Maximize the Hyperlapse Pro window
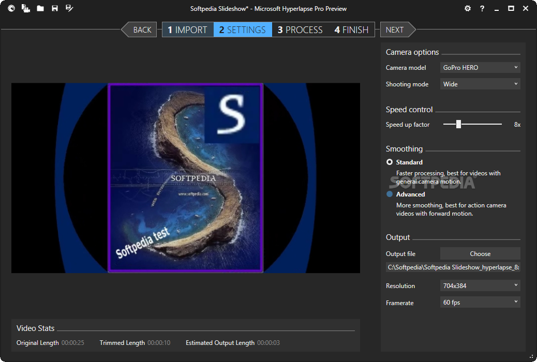The image size is (537, 362). pyautogui.click(x=511, y=9)
